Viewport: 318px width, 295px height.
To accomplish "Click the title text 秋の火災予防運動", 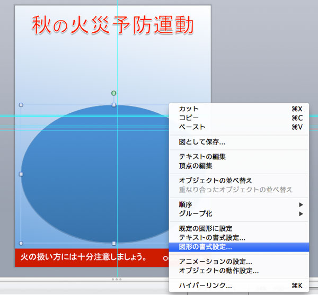I will (x=112, y=24).
